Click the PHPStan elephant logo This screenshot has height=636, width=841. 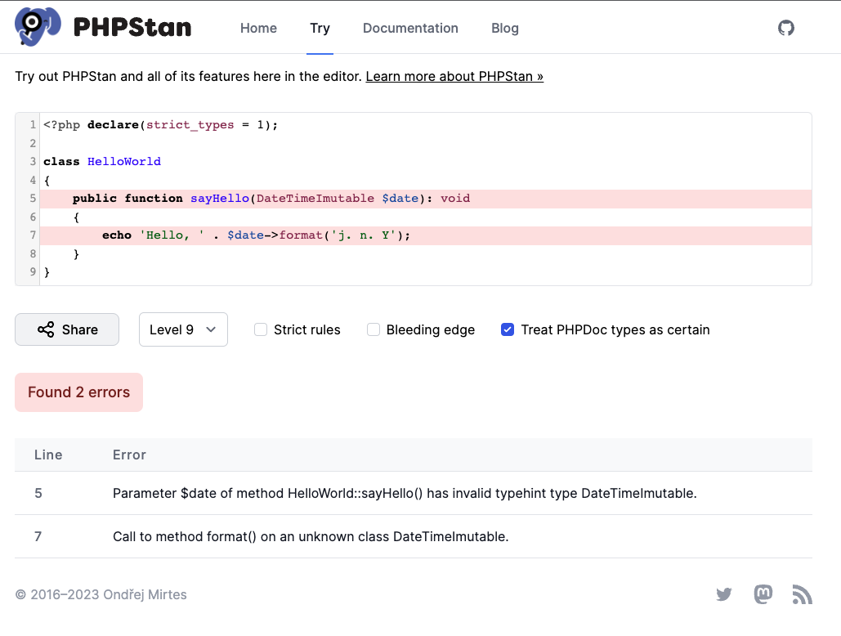pos(38,26)
